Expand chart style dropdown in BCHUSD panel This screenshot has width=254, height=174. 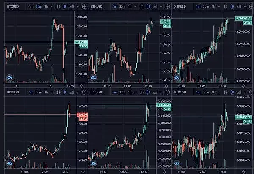[77, 92]
